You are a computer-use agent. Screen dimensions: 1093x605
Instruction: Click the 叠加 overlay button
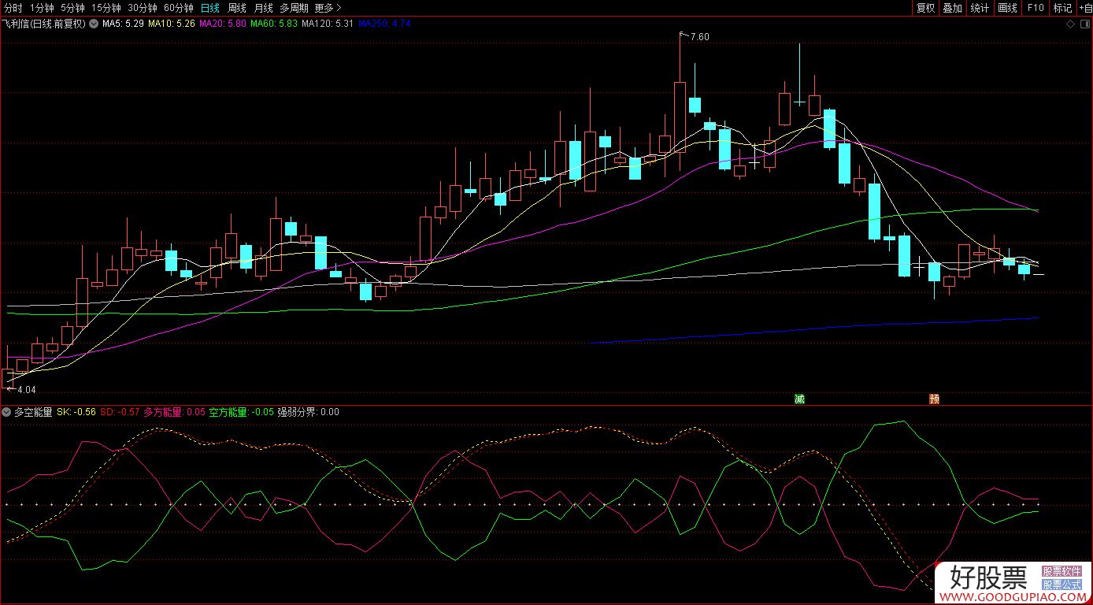952,8
